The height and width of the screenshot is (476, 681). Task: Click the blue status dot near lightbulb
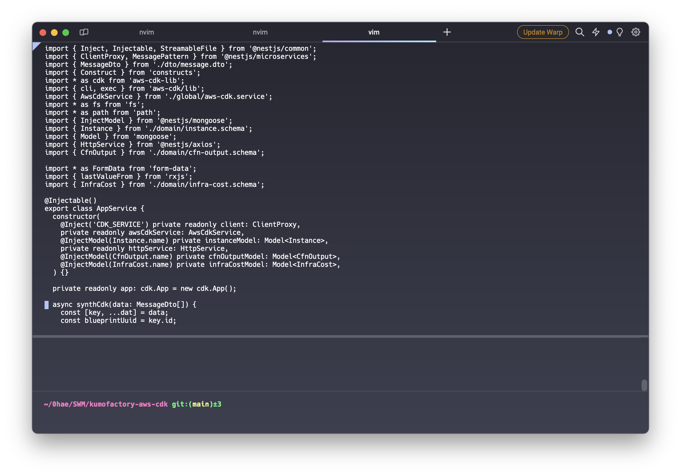(610, 32)
